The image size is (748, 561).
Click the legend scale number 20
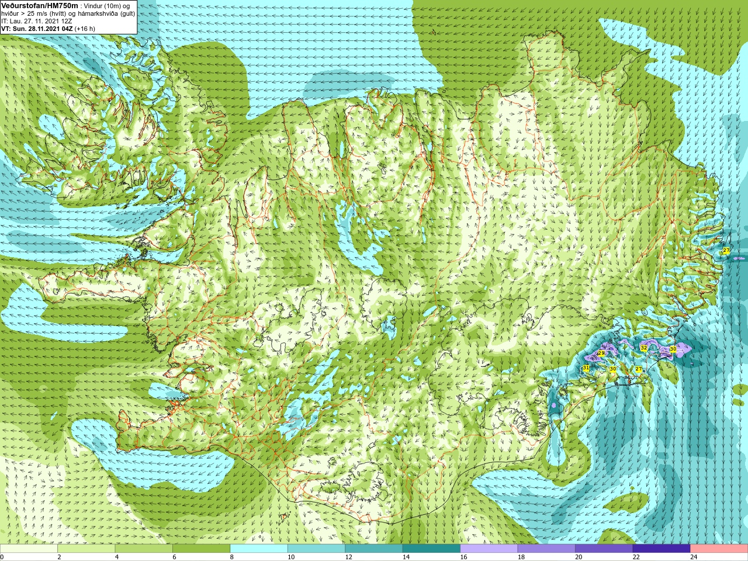tap(579, 557)
